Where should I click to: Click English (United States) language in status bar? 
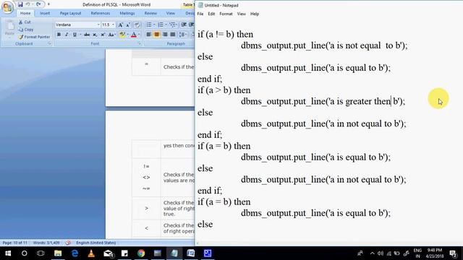coord(96,243)
